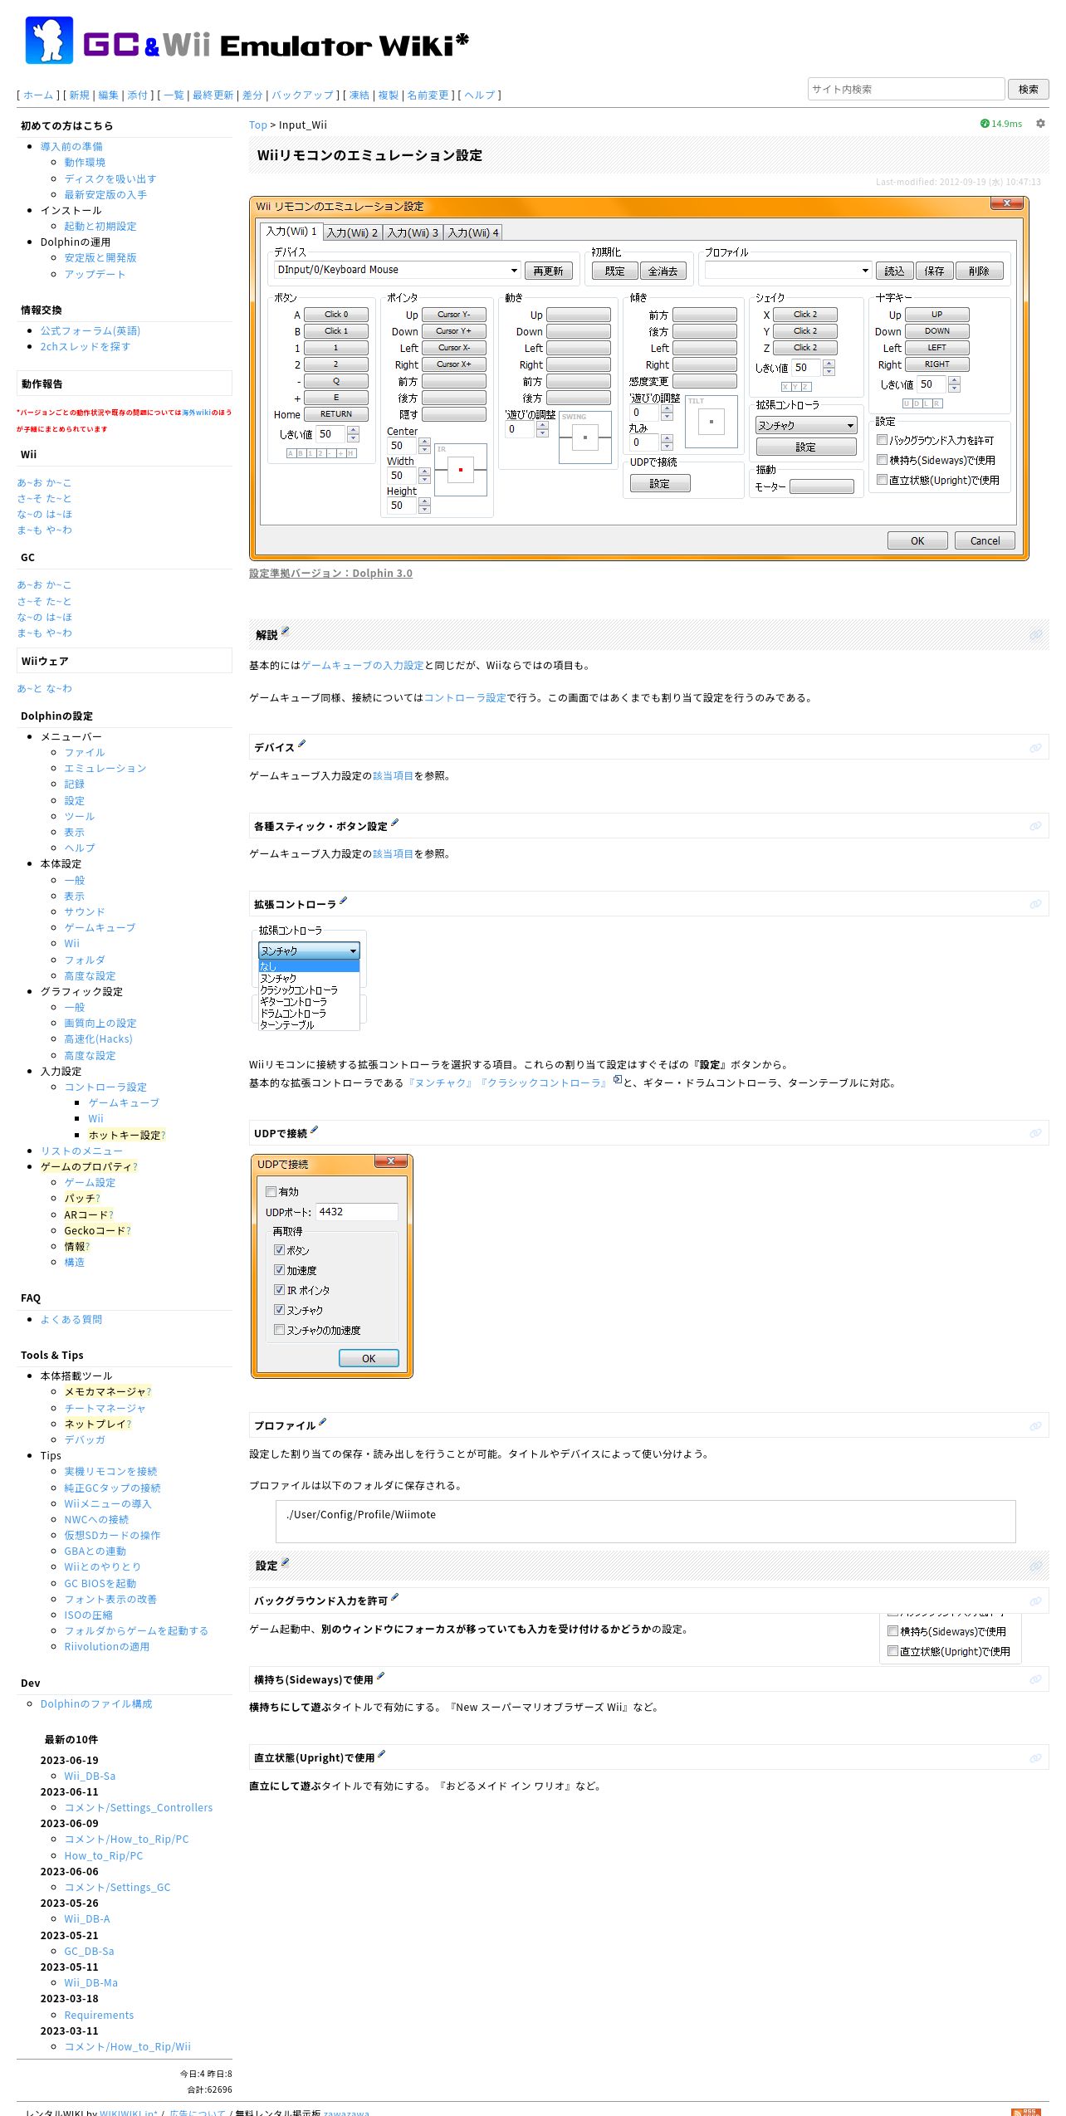Follow ゲームキューブの入力設定 link in 解説
Viewport: 1066px width, 2116px height.
363,665
